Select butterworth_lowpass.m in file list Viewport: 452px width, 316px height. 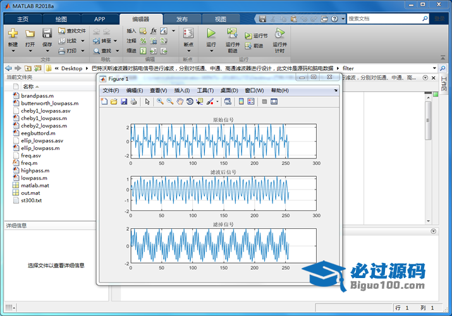49,103
